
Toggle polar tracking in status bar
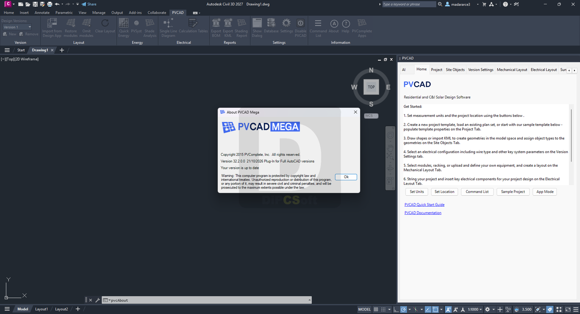pos(403,309)
